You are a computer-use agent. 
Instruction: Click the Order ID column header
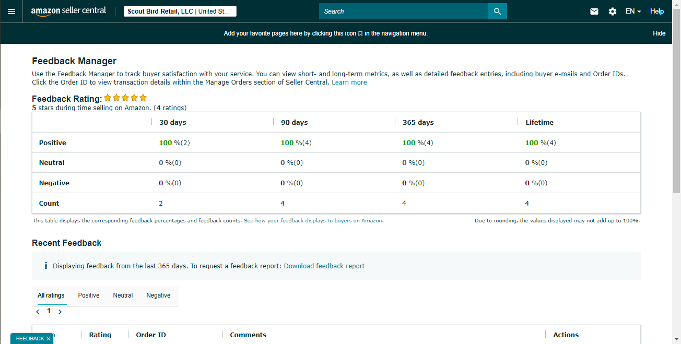click(151, 335)
